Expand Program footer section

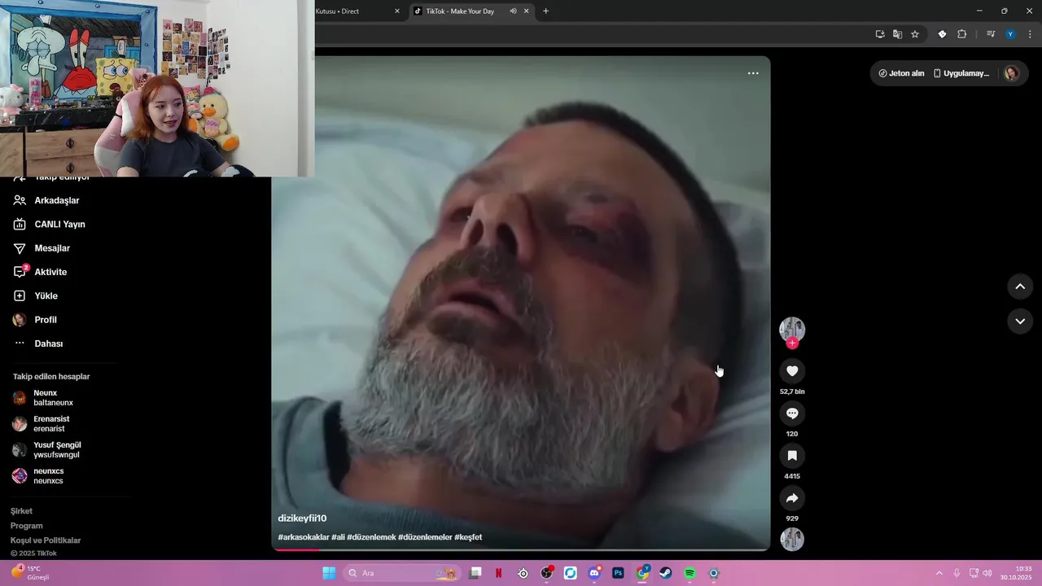click(27, 526)
